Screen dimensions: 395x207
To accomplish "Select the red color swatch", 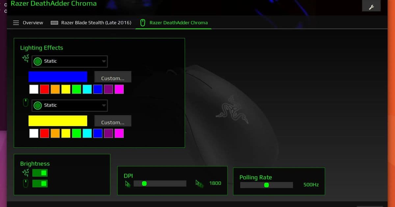I will click(44, 89).
